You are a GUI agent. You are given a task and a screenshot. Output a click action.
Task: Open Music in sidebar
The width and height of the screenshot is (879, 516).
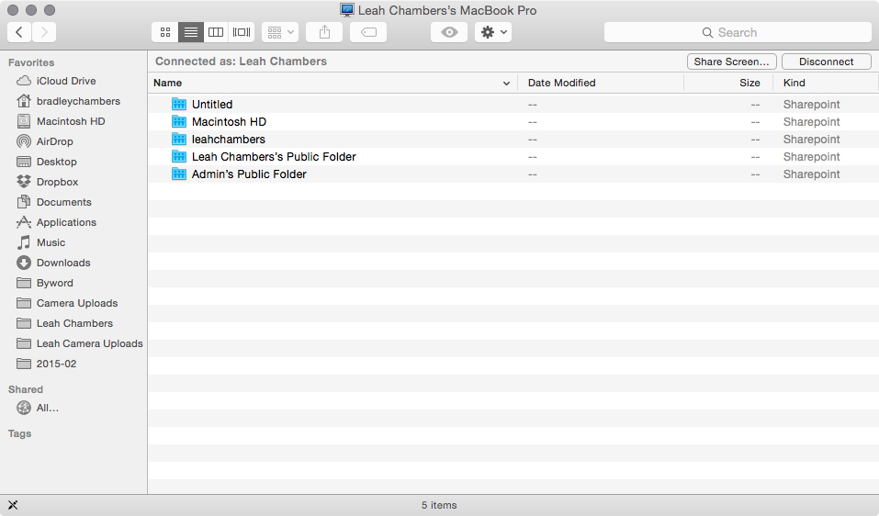(x=51, y=242)
